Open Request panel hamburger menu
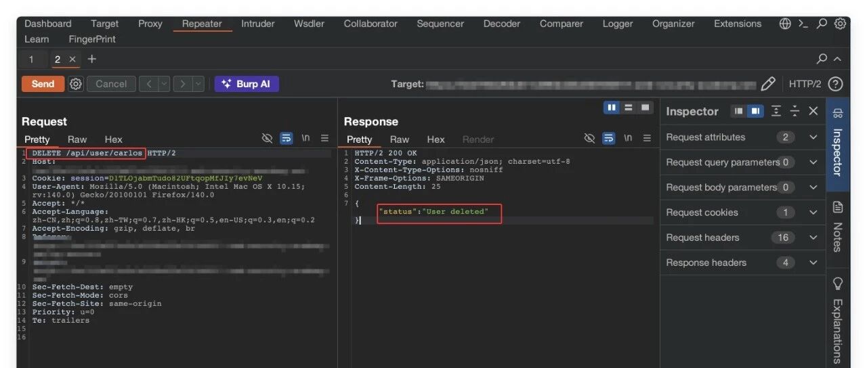 click(324, 138)
